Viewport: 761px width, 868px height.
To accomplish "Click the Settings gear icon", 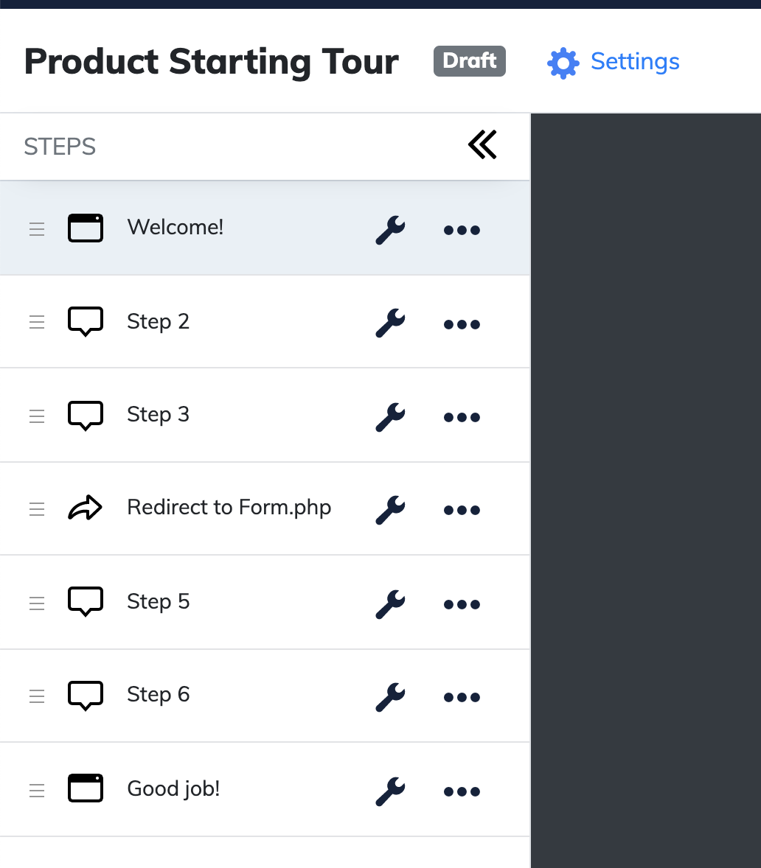I will [x=563, y=63].
